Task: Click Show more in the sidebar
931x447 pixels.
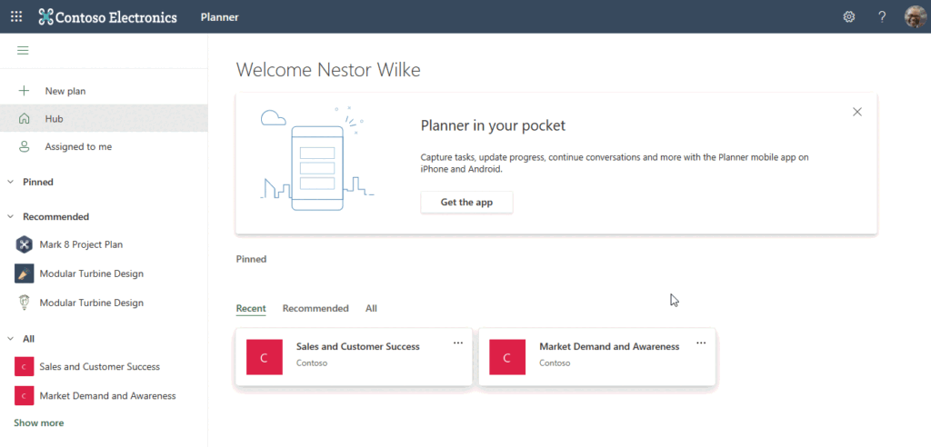Action: (38, 423)
